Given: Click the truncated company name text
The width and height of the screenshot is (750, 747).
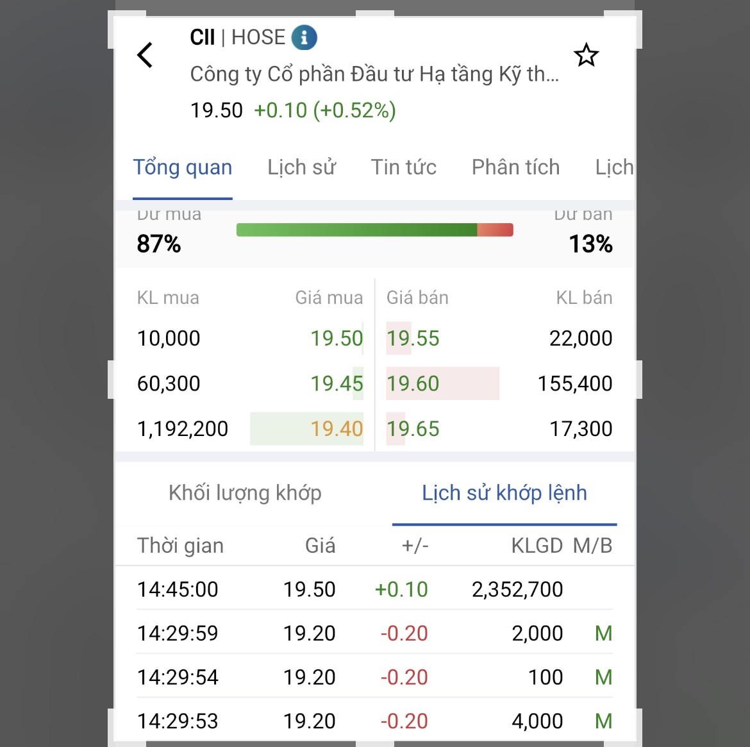Looking at the screenshot, I should click(x=374, y=74).
